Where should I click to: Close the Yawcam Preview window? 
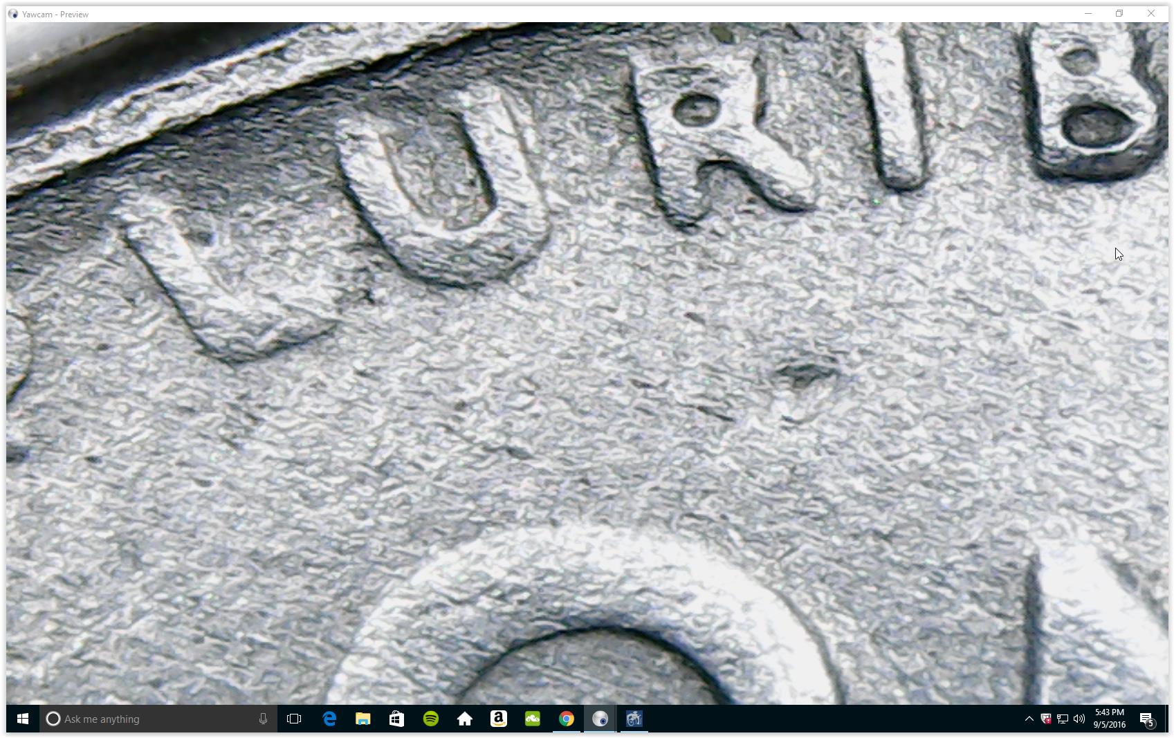click(1151, 14)
